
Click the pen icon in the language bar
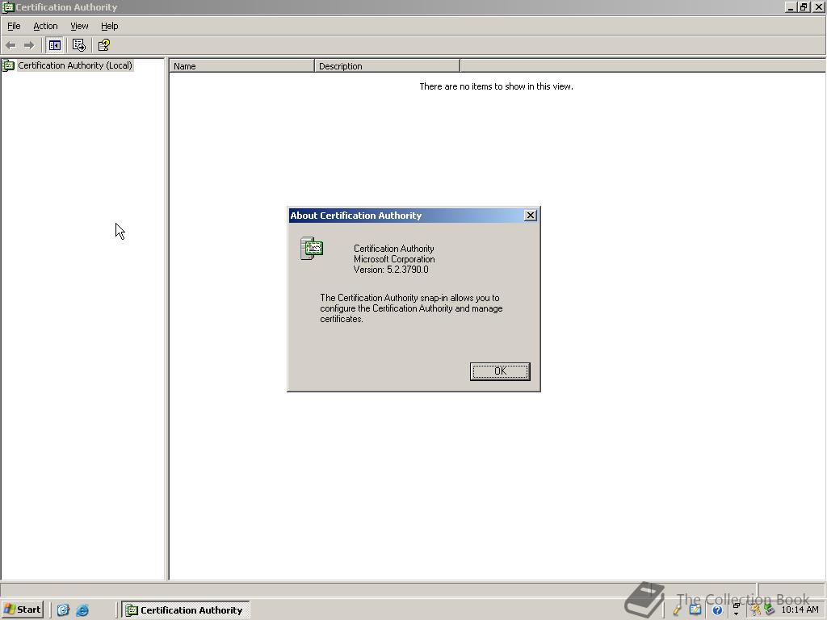[678, 610]
